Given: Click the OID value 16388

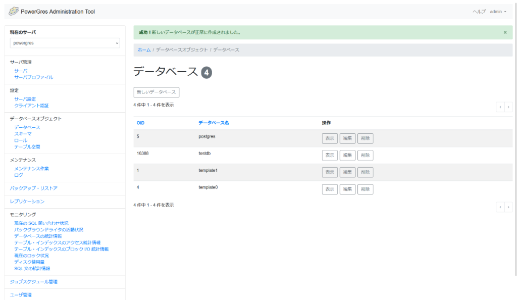Looking at the screenshot, I should [x=142, y=154].
